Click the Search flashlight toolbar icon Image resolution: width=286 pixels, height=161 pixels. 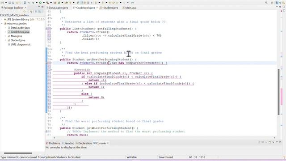[x=70, y=3]
